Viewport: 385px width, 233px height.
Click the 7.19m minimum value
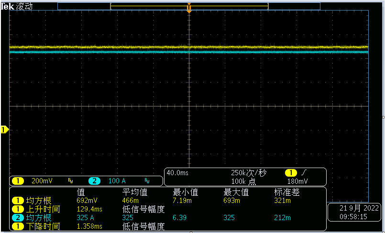coord(182,201)
